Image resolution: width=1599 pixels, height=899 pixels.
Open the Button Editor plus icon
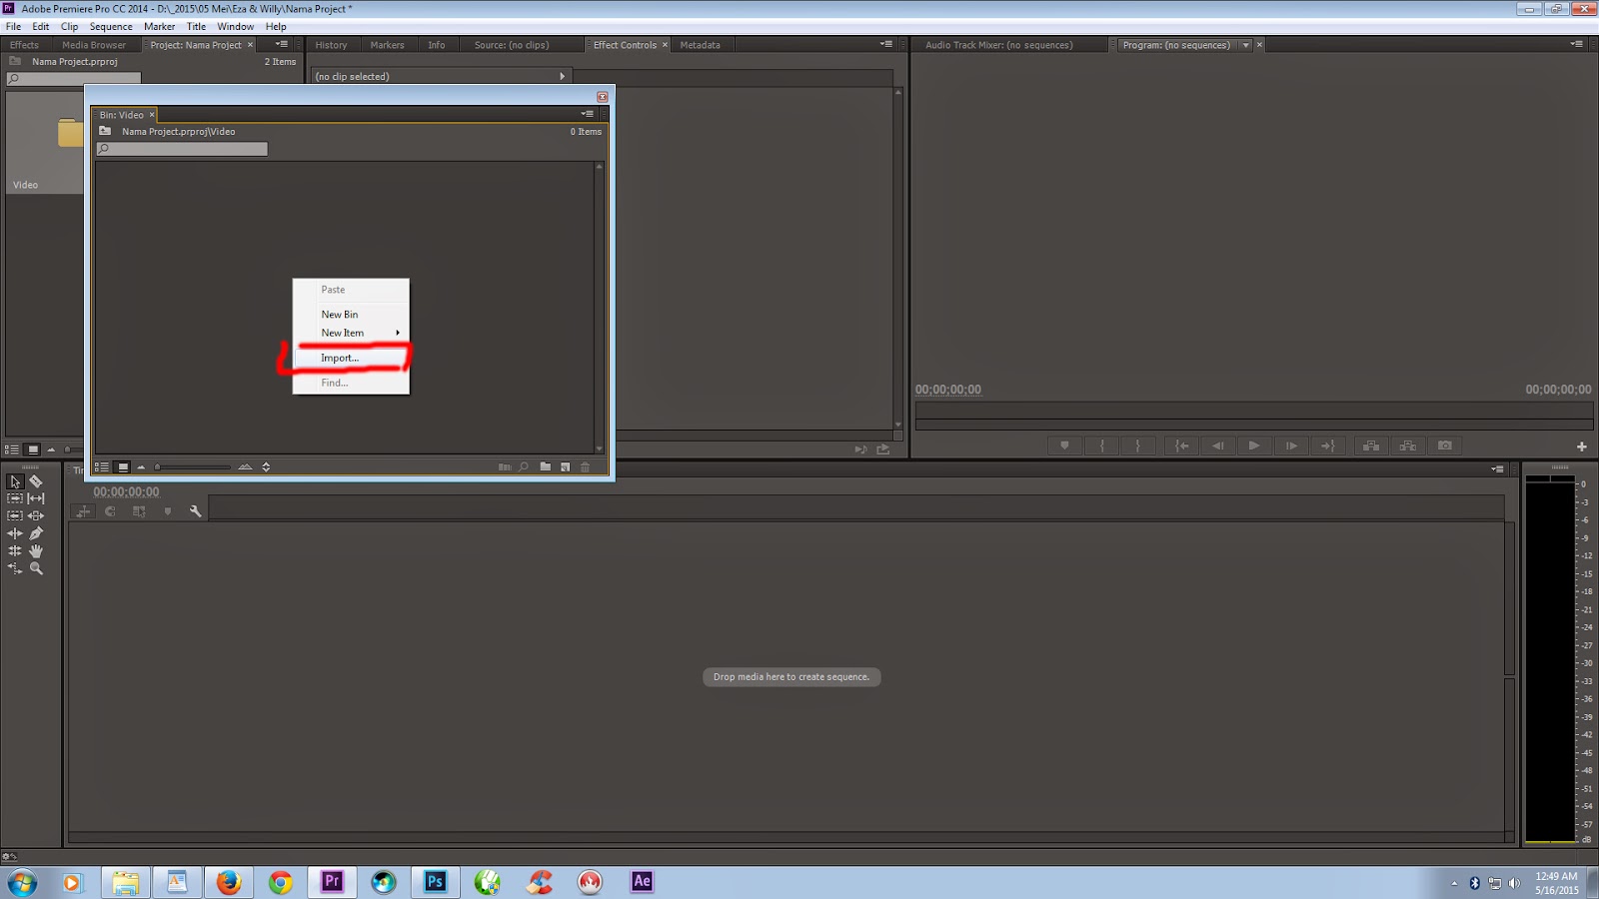[x=1581, y=447]
